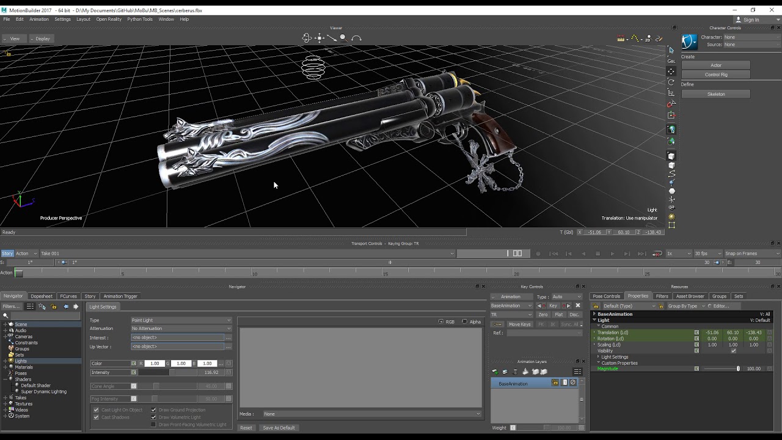Viewport: 782px width, 440px height.
Task: Click the delete animation layer trash icon
Action: pos(515,372)
